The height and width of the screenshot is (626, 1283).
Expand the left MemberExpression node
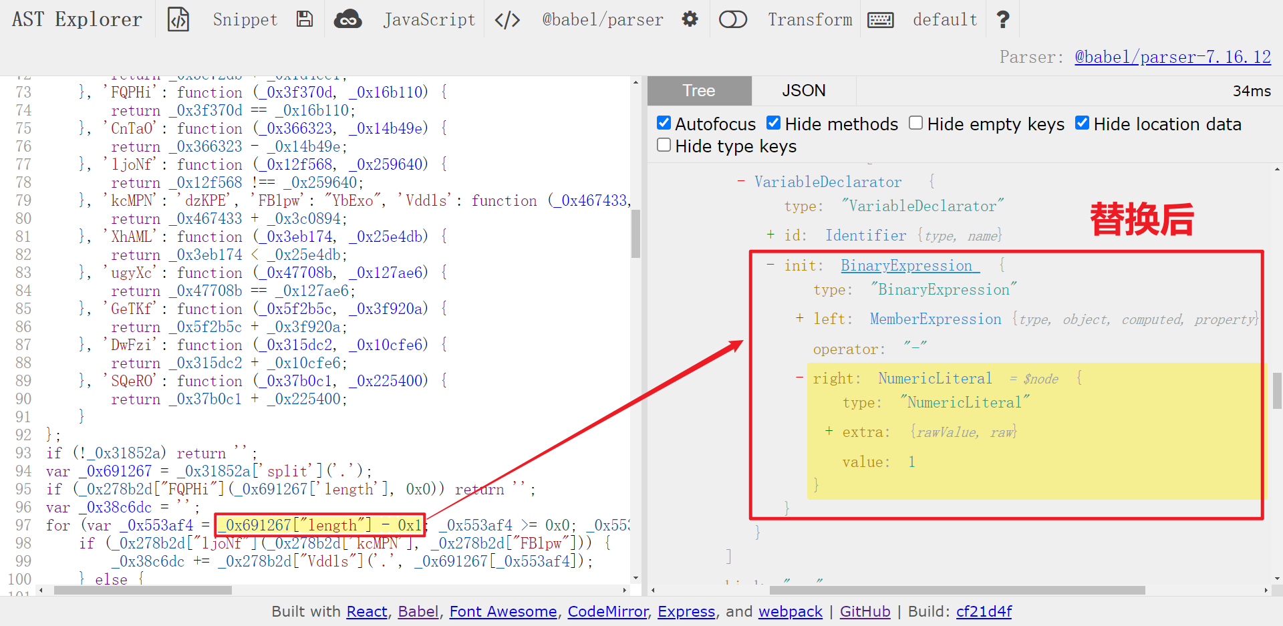[x=800, y=319]
